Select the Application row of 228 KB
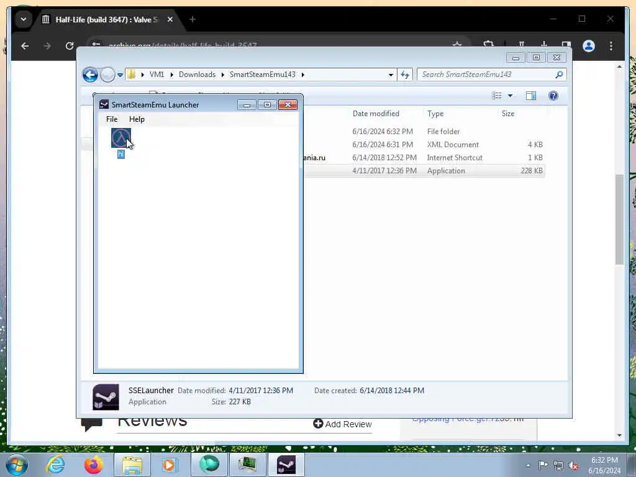Image resolution: width=636 pixels, height=477 pixels. [424, 171]
